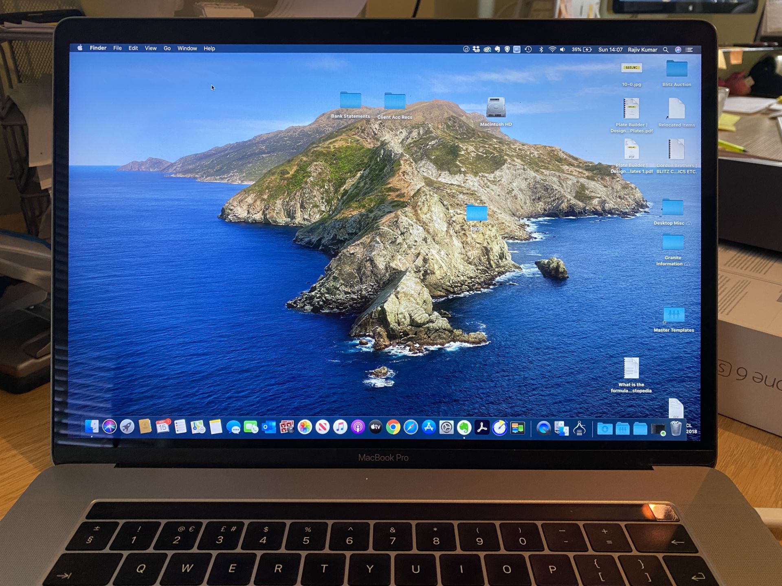Viewport: 782px width, 586px height.
Task: Open Notification Centre list icon
Action: tap(689, 50)
